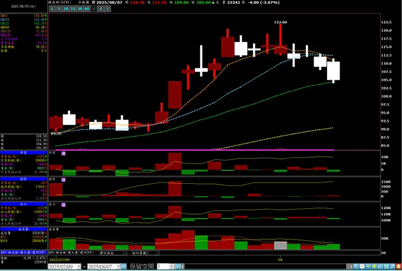402x271 pixels.
Task: Click the blue KEN strategy label bottom-left
Action: click(23, 253)
